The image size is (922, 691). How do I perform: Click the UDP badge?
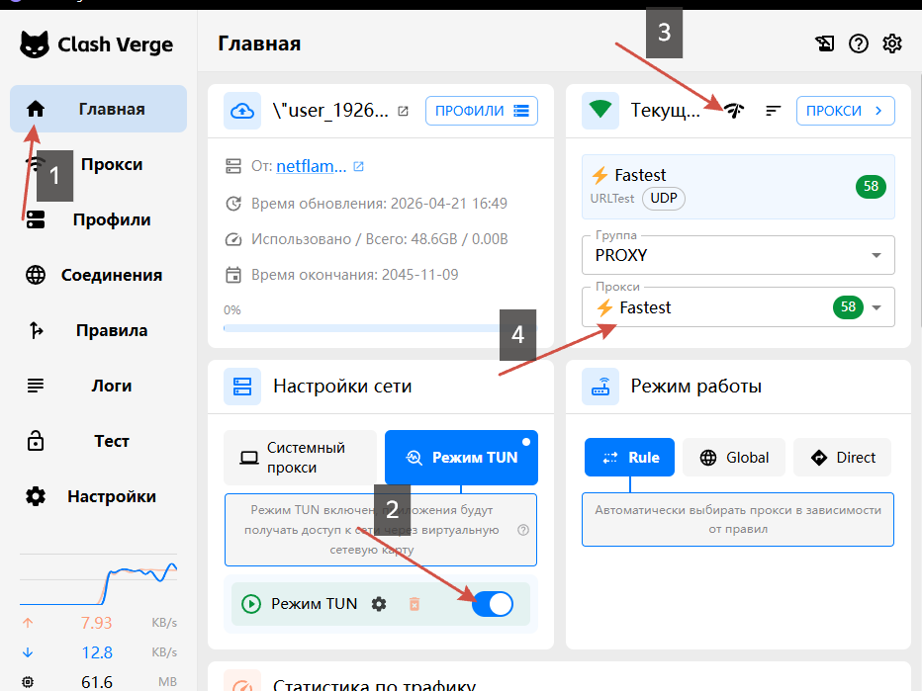coord(663,199)
